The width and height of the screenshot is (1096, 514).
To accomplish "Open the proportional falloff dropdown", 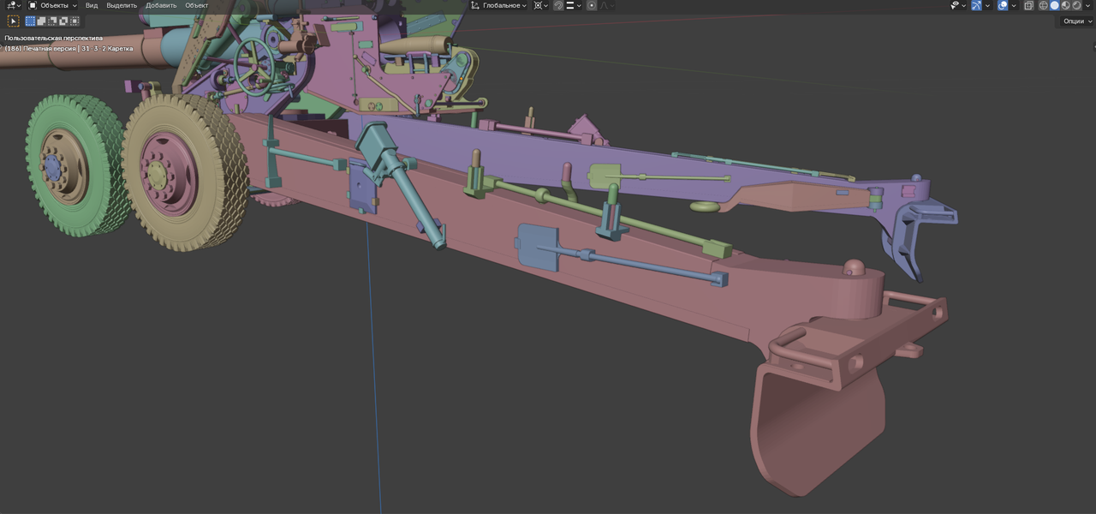I will (x=605, y=5).
